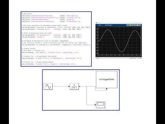Click the set_param Transfer Fcn Position line
165x124 pixels.
pyautogui.click(x=52, y=29)
